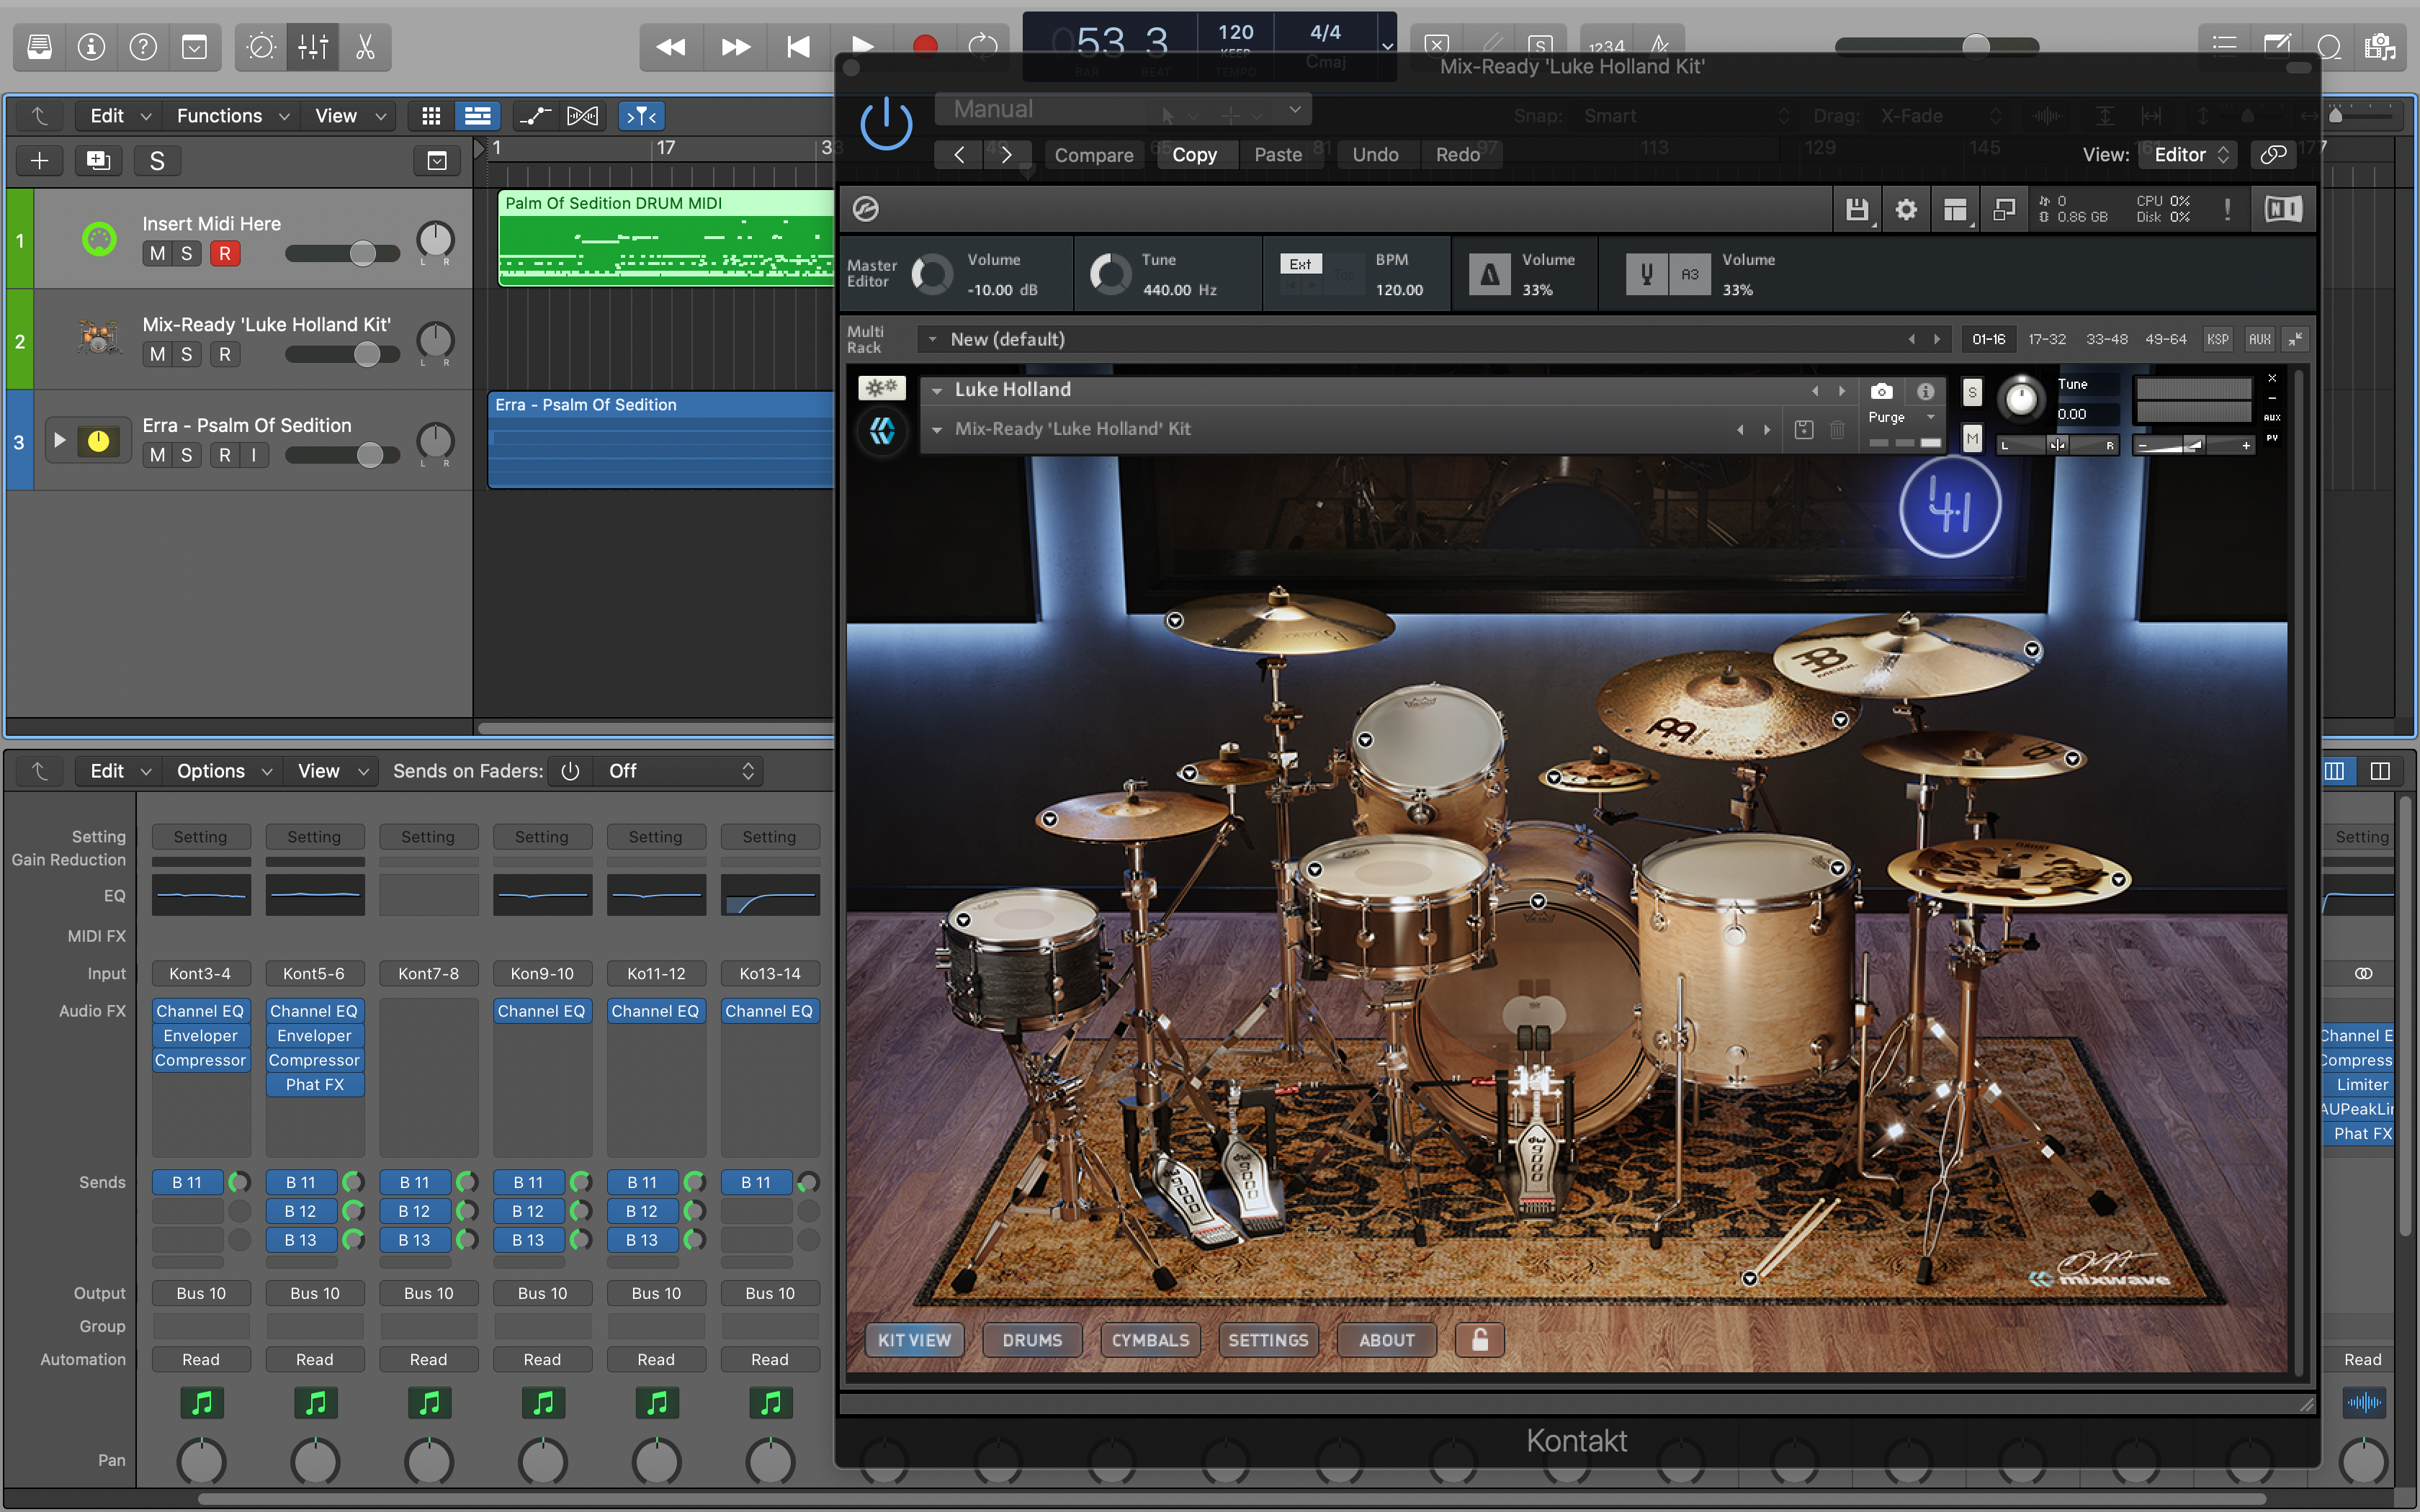Click the Kontakt save disk icon
This screenshot has height=1512, width=2420.
click(1856, 210)
